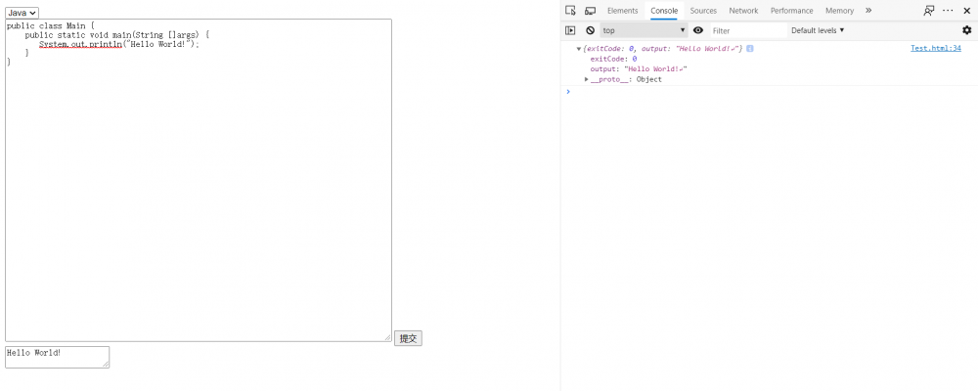This screenshot has height=391, width=978.
Task: Open the JavaScript context 'top' dropdown
Action: (644, 30)
